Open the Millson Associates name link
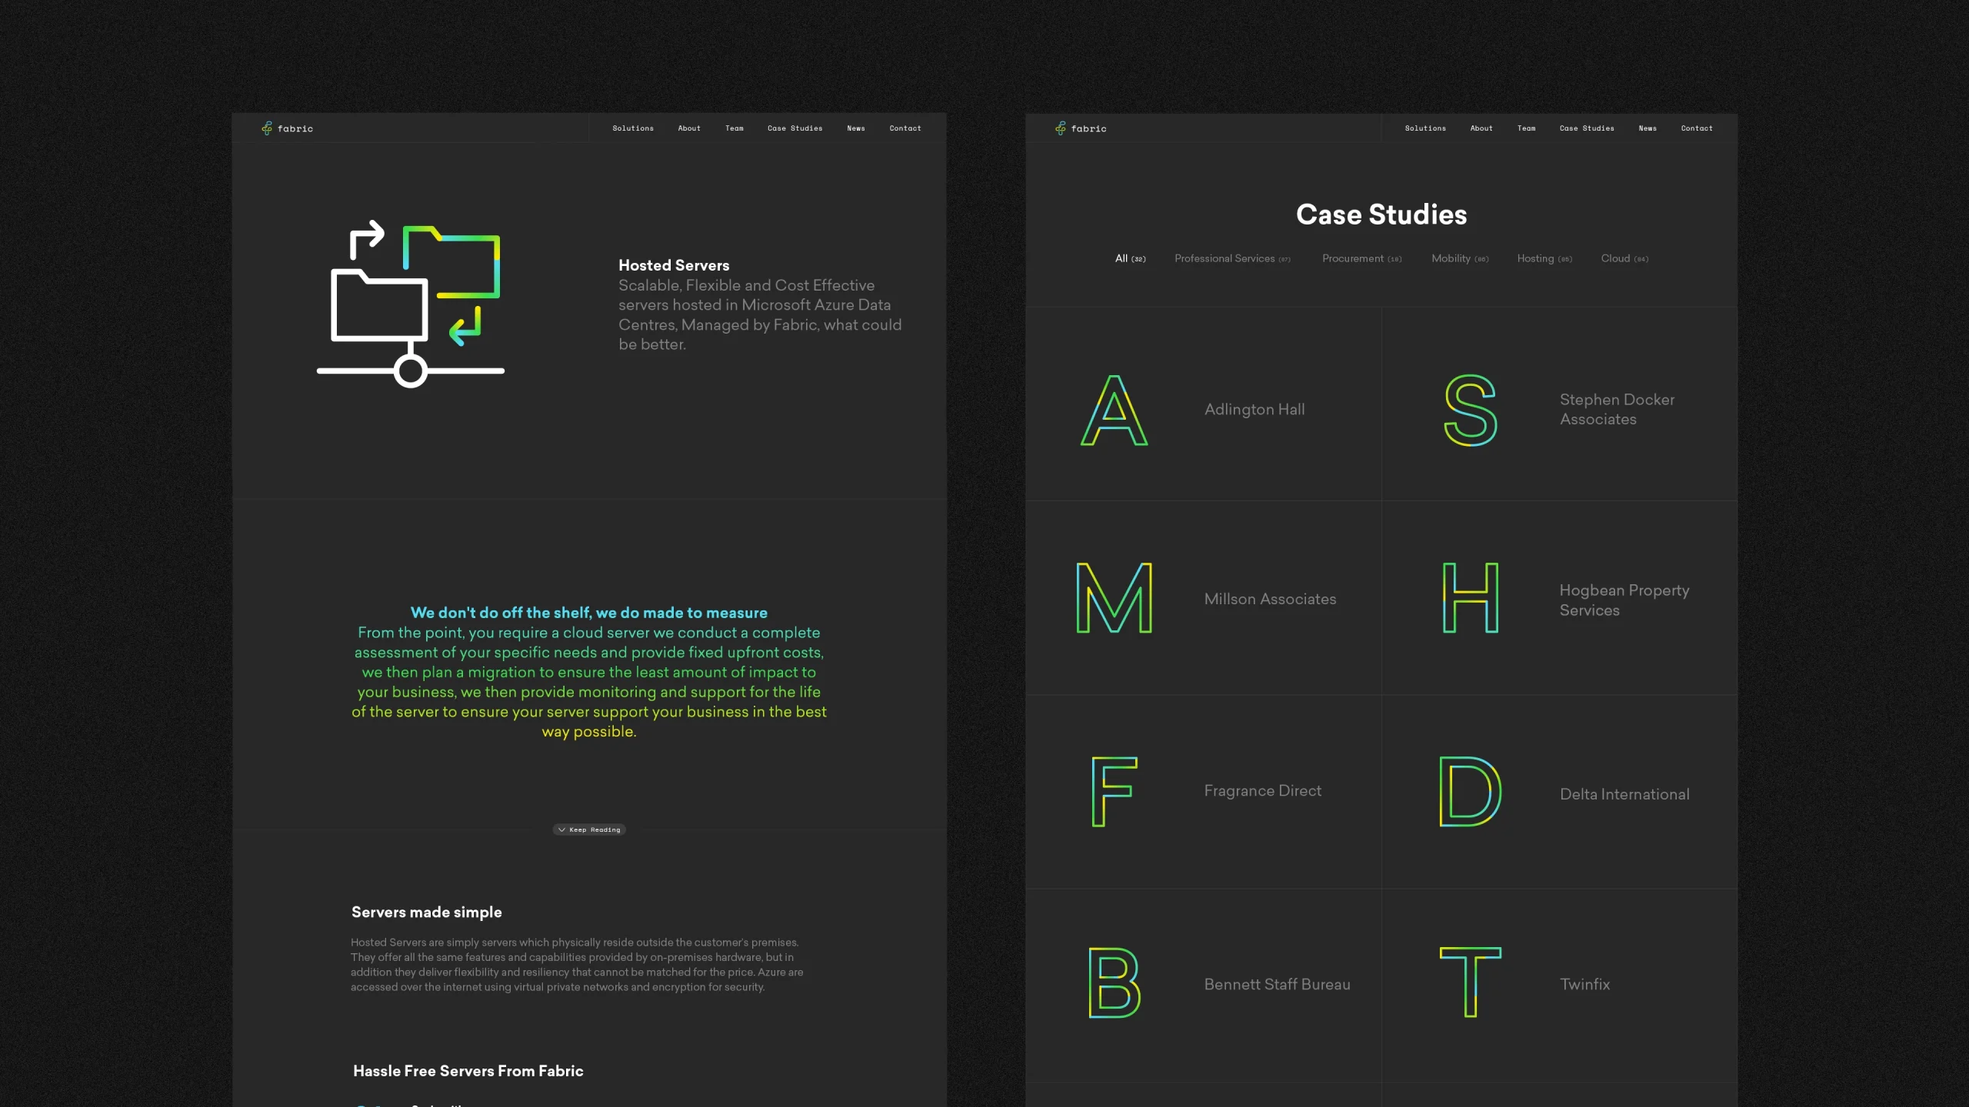 click(1270, 599)
